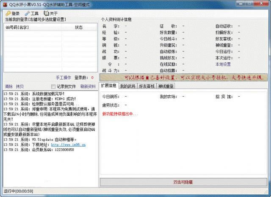Click the 今日运行 label
Image resolution: width=271 pixels, height=197 pixels.
[x=224, y=52]
